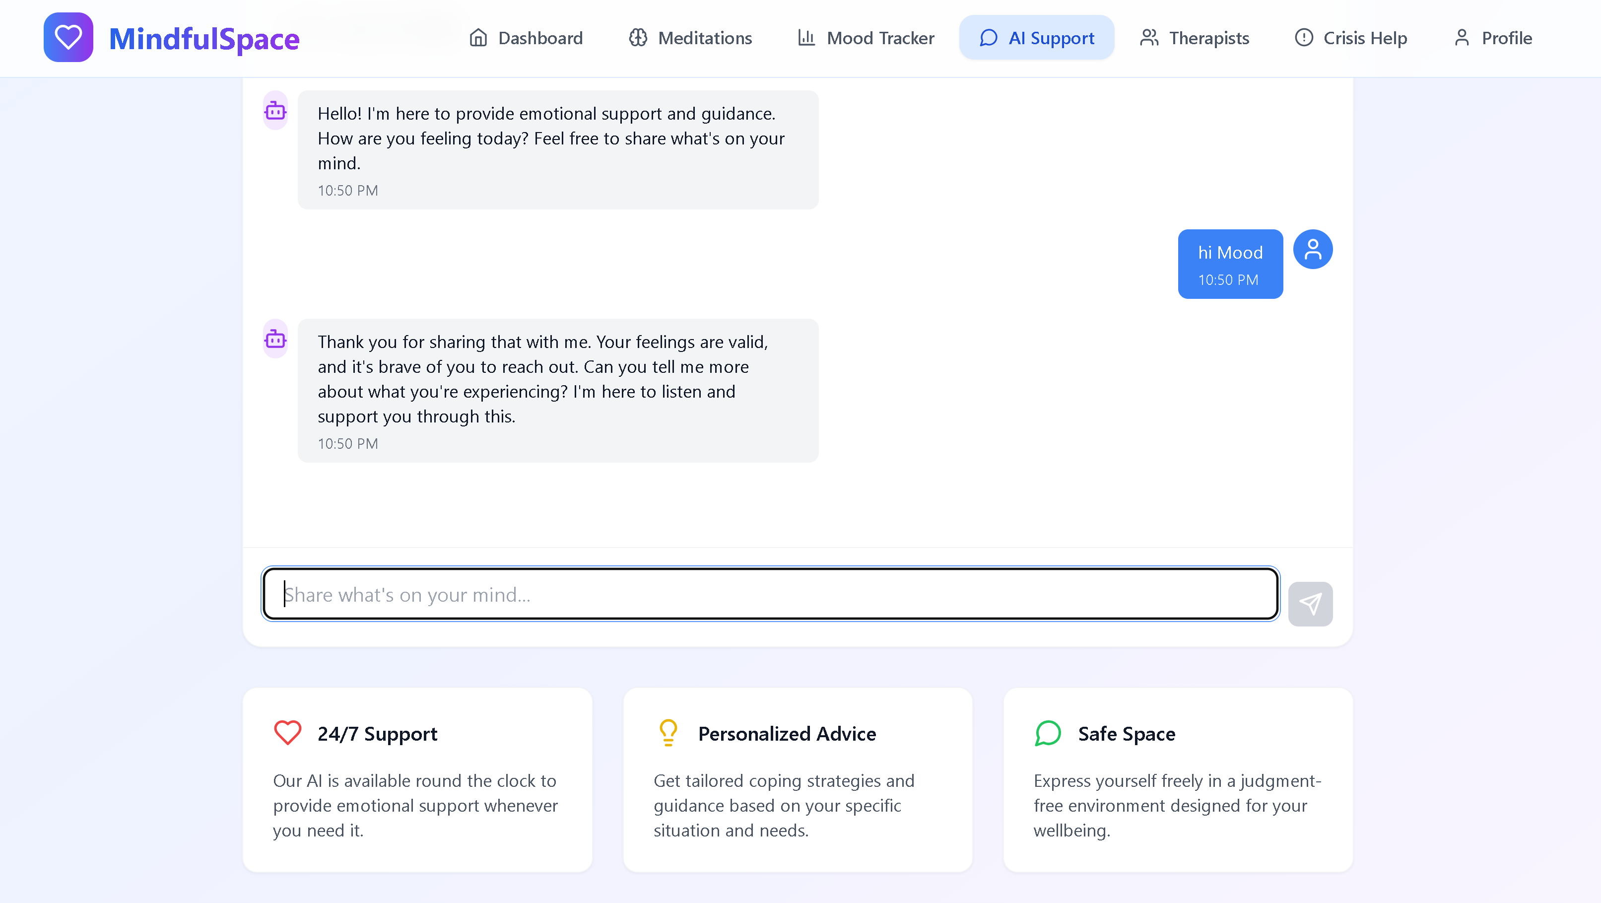Image resolution: width=1601 pixels, height=903 pixels.
Task: Select the AI Support tab
Action: 1037,38
